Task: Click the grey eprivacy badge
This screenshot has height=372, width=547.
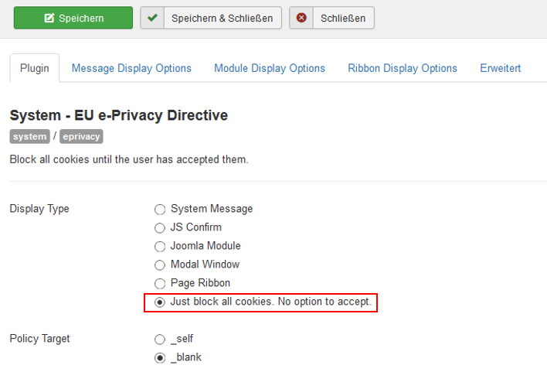Action: click(81, 137)
